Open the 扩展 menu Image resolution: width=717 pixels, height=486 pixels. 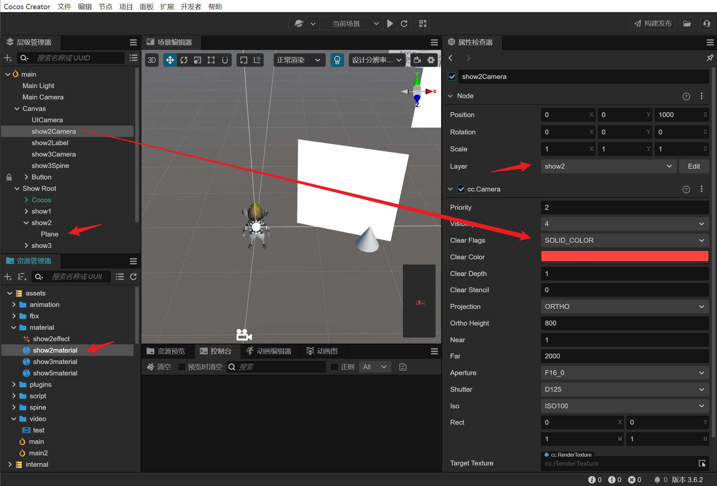[x=167, y=7]
